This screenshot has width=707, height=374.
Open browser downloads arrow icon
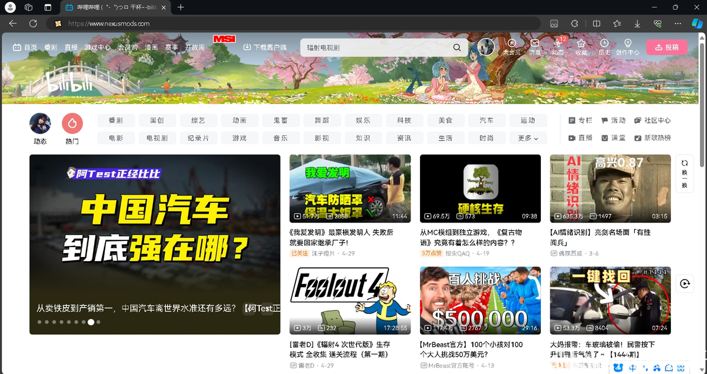637,24
